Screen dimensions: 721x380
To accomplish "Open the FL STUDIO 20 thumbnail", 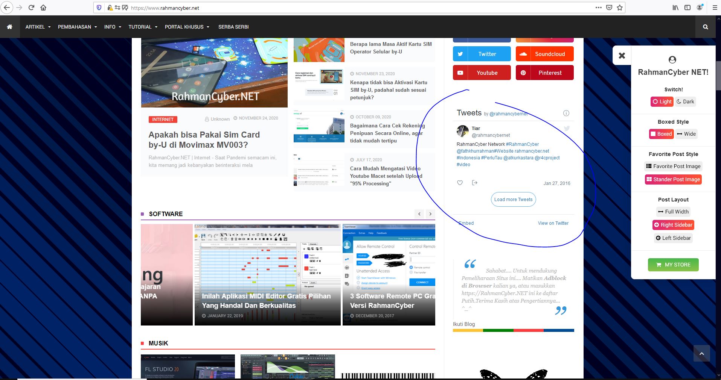I will pos(188,366).
